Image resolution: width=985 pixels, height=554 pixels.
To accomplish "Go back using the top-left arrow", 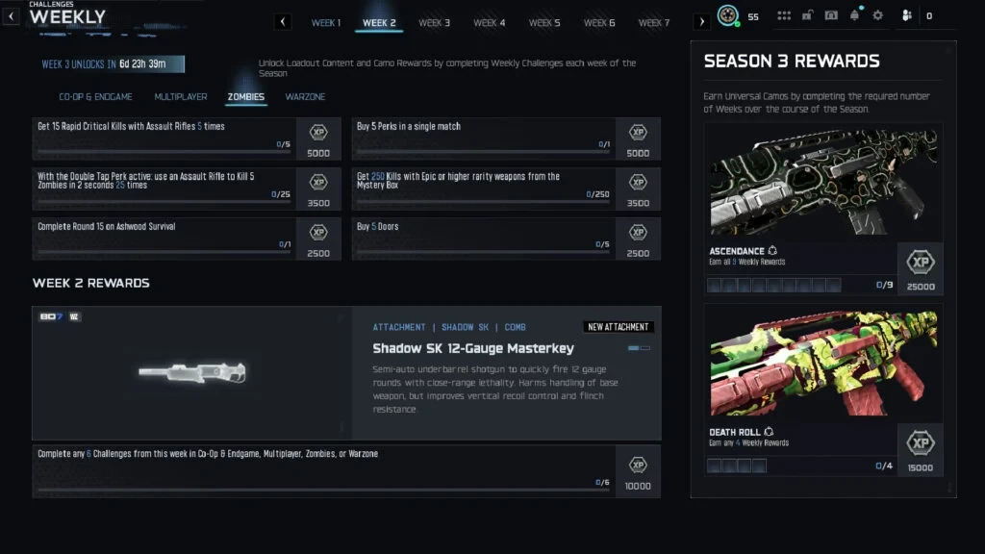I will (x=11, y=16).
